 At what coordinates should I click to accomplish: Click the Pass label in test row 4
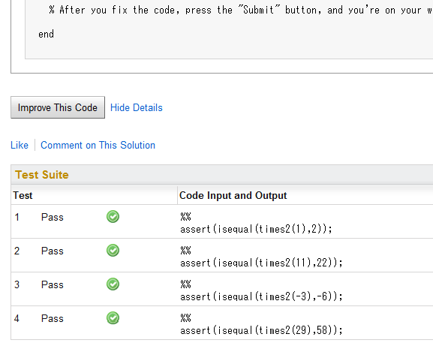(53, 319)
